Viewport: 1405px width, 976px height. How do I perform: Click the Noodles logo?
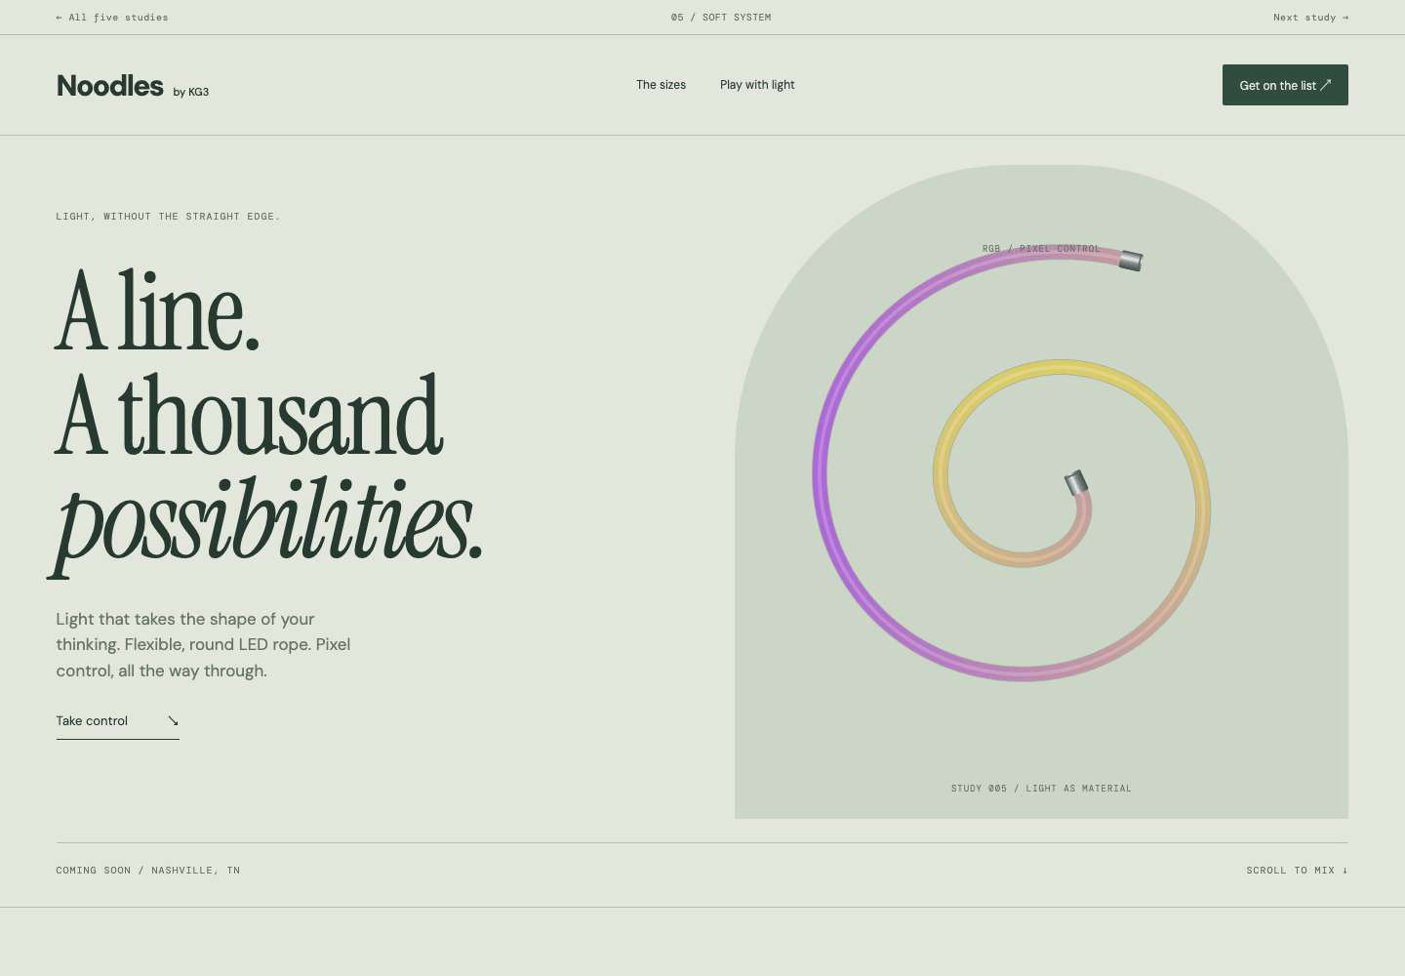[x=110, y=86]
